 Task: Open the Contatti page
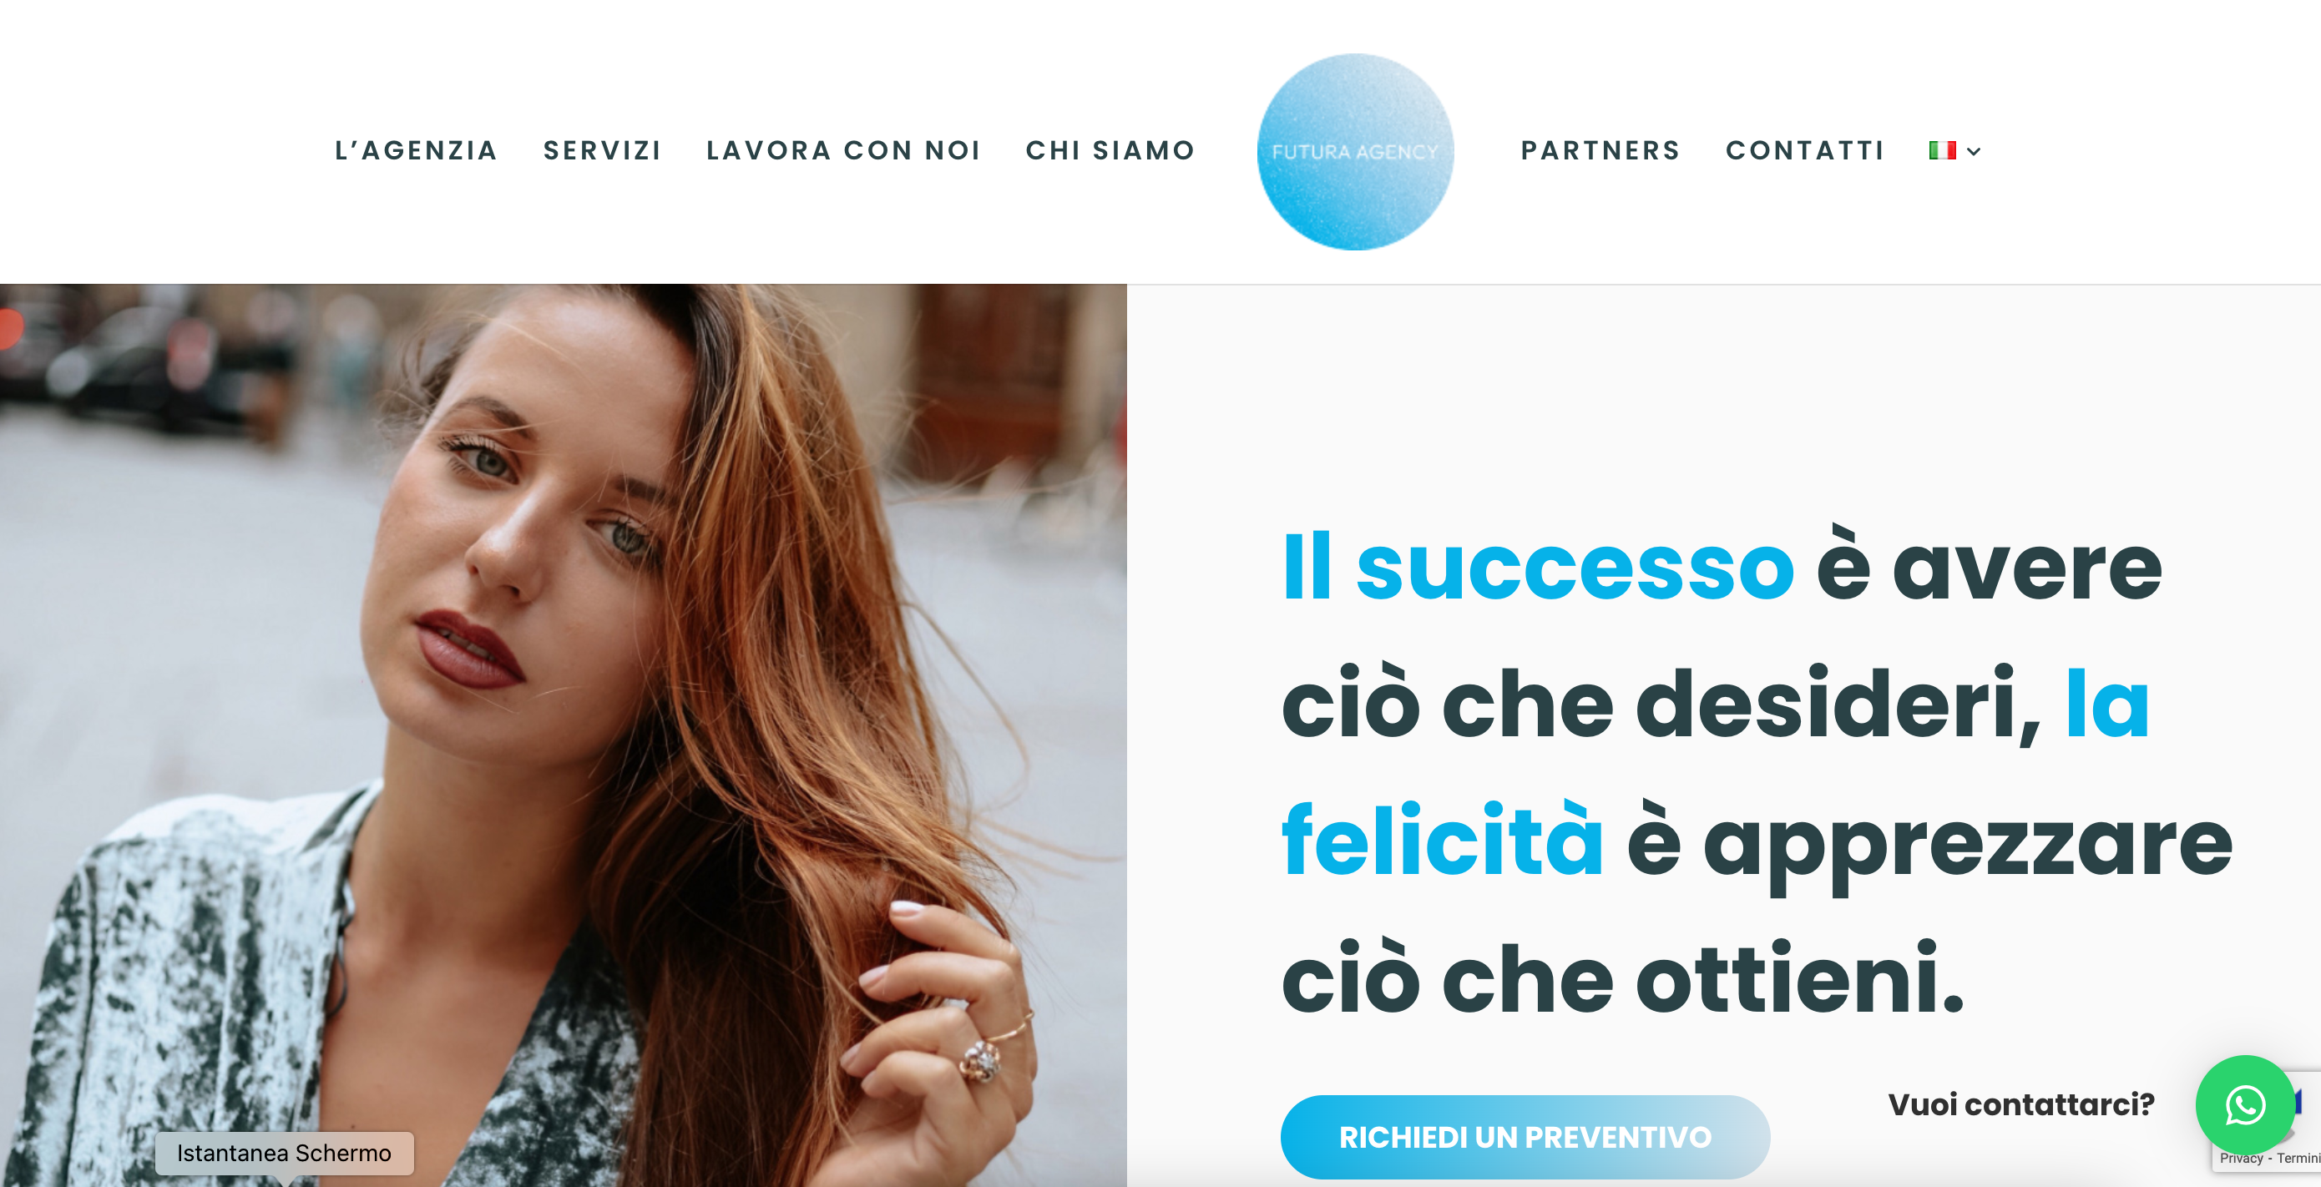(x=1805, y=150)
